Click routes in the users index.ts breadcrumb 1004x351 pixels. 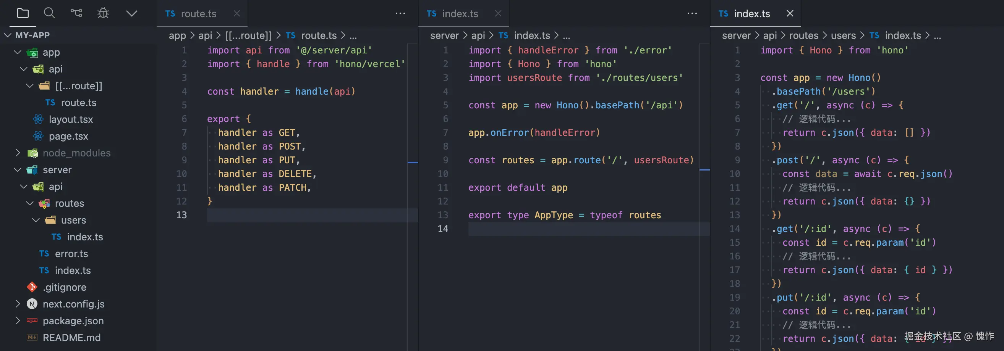pos(804,35)
